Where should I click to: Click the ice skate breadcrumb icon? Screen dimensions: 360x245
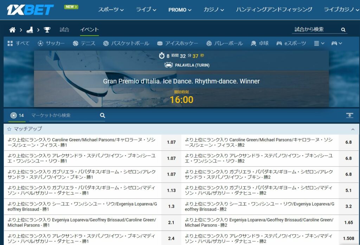(x=30, y=30)
